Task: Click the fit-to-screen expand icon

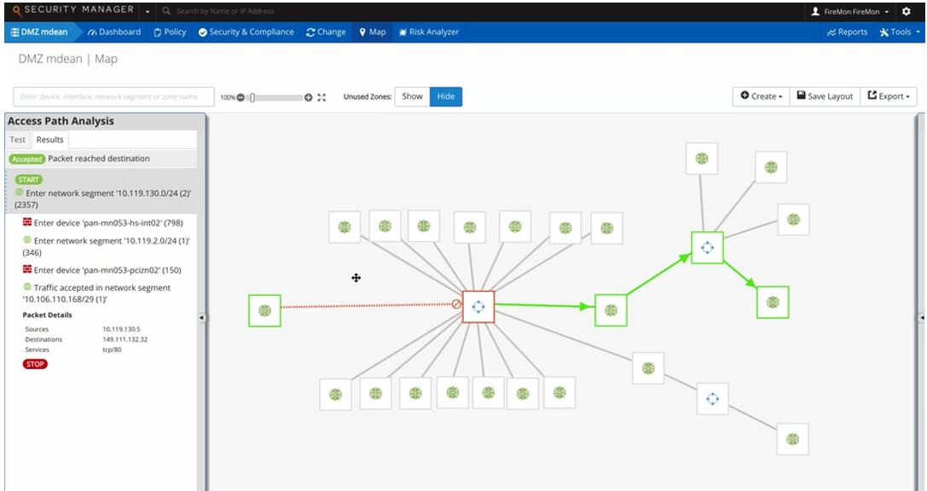Action: (322, 97)
